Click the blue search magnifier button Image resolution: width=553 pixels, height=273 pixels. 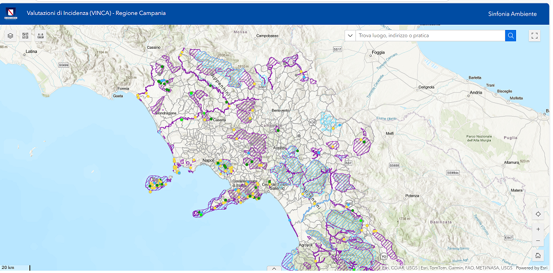point(510,36)
